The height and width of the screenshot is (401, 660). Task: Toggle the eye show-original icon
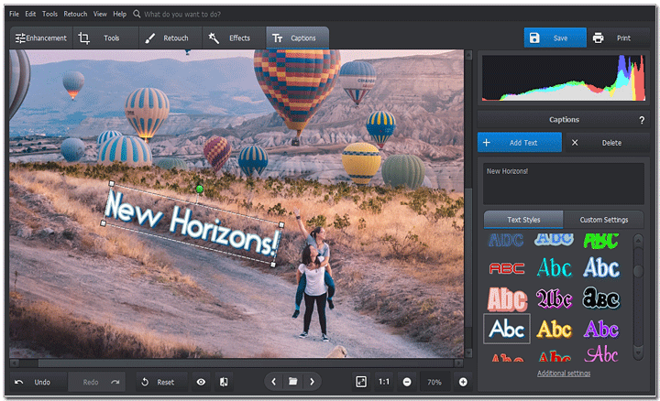point(201,382)
